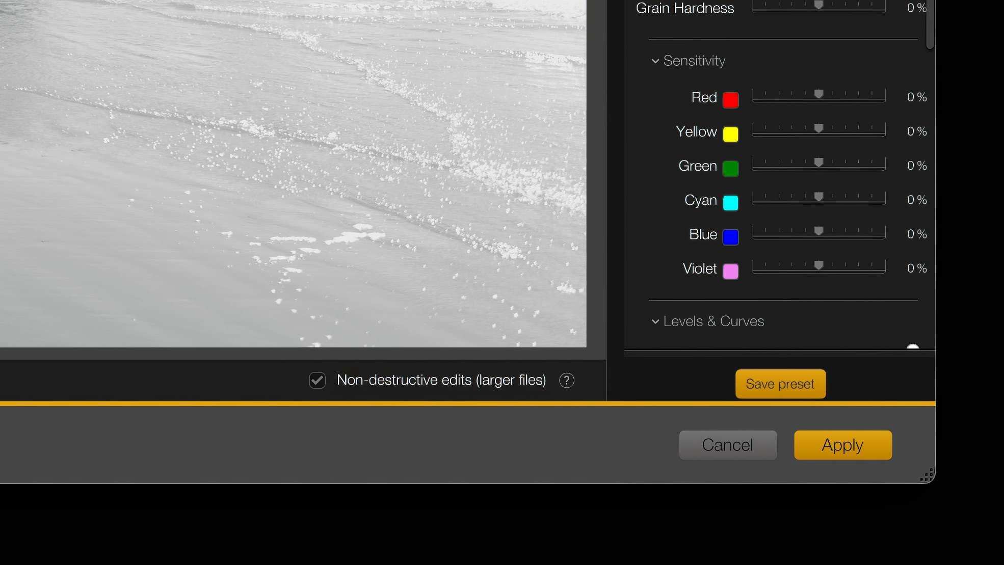The height and width of the screenshot is (565, 1004).
Task: Select the Green color swatch
Action: pyautogui.click(x=731, y=169)
